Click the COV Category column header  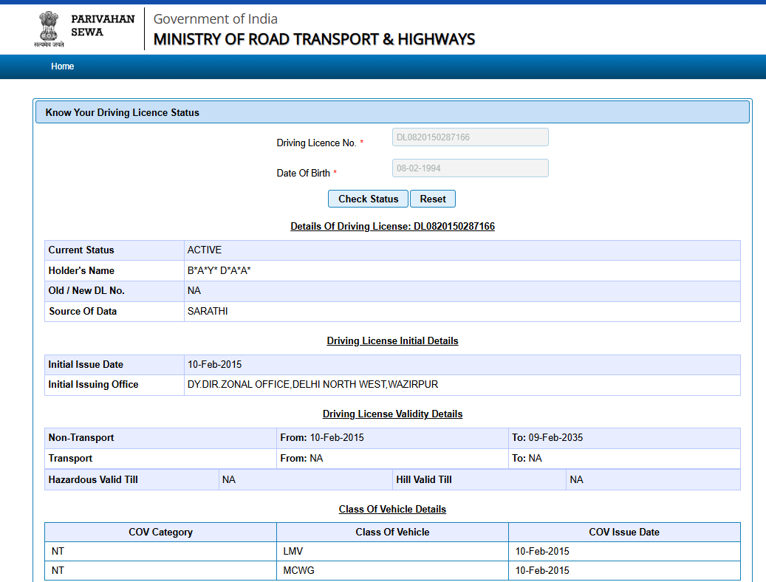pos(160,533)
